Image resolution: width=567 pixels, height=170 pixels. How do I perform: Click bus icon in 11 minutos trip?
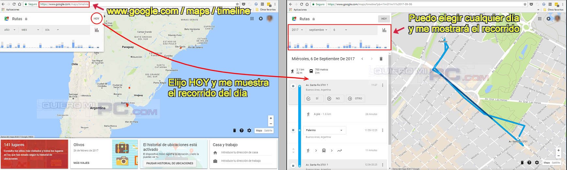coord(324,150)
